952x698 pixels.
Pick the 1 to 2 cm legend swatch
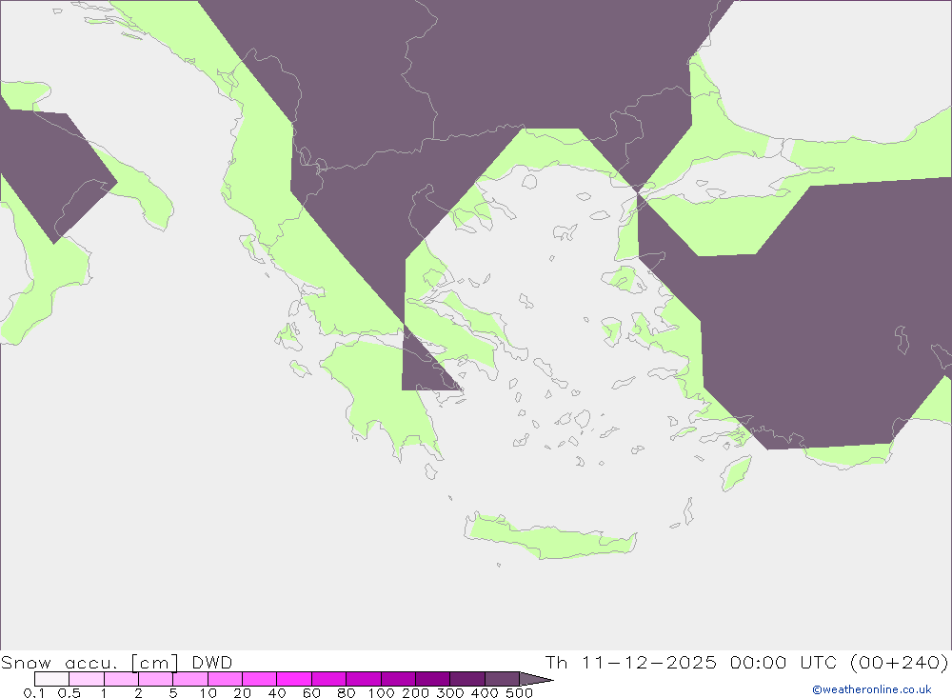pos(122,679)
